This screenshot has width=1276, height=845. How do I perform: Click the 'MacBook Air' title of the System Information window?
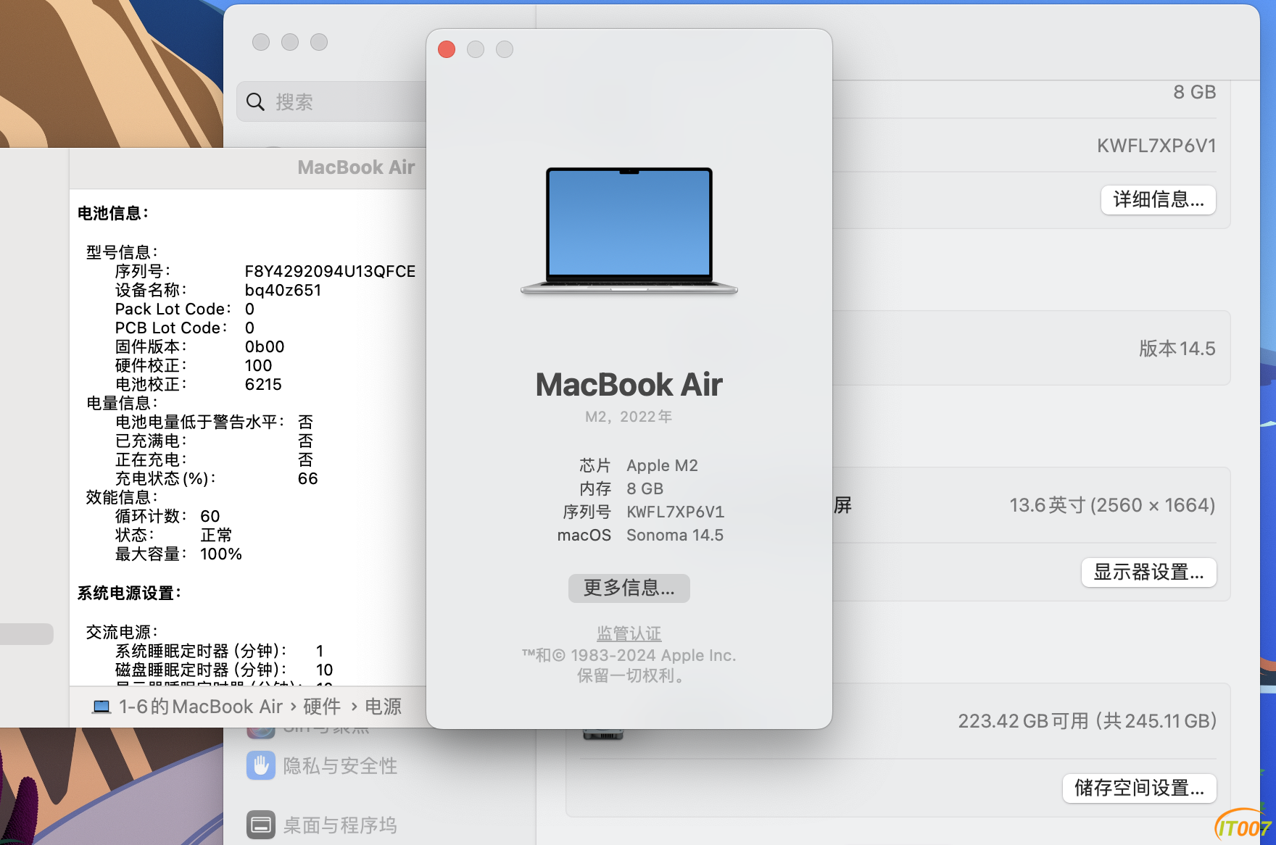coord(357,167)
